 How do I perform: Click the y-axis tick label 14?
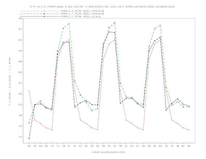(x=20, y=137)
